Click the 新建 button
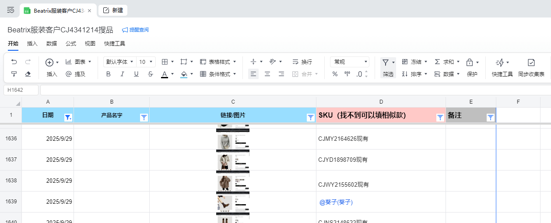This screenshot has height=223, width=551. (x=113, y=10)
